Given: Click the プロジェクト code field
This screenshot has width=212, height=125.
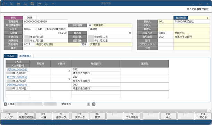Looking at the screenshot, I should (165, 44).
